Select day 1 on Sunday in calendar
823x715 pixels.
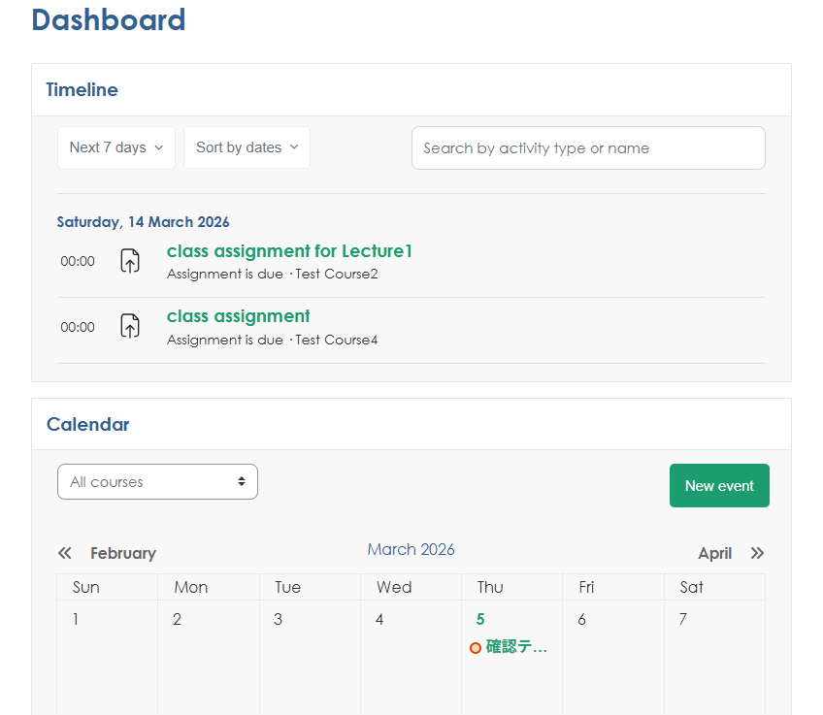coord(76,619)
